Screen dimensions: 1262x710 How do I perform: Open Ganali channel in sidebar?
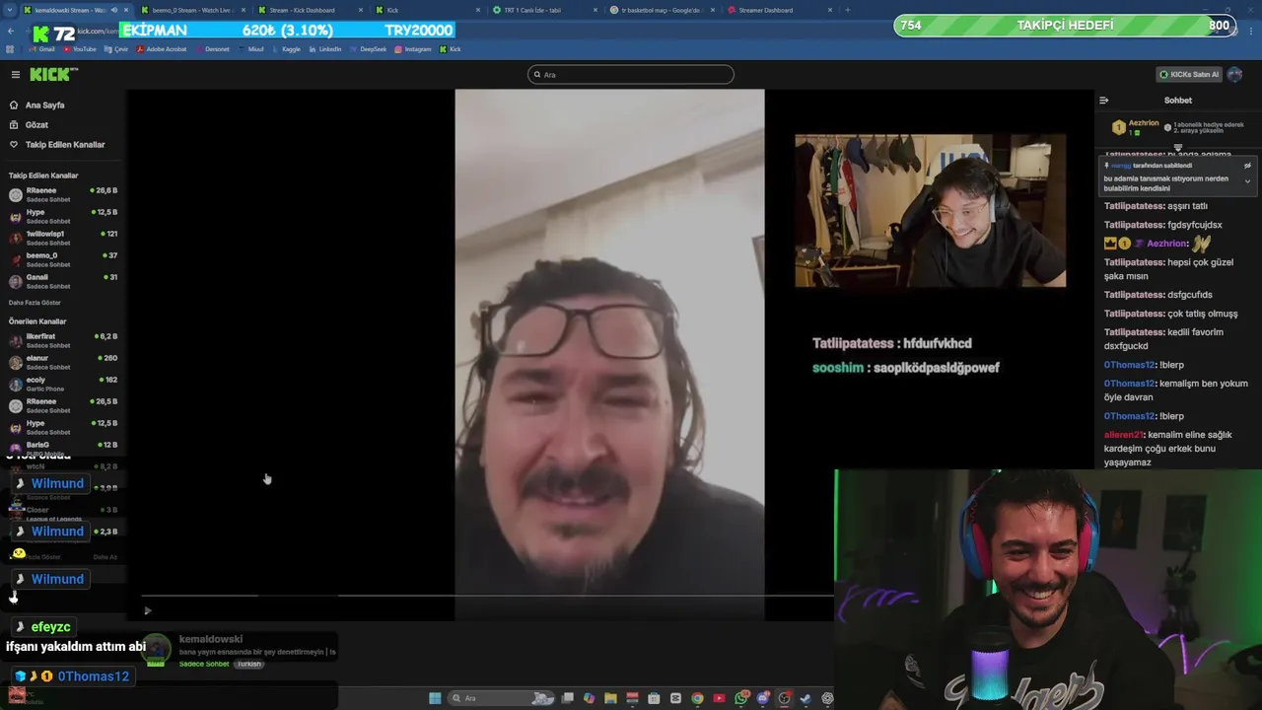pos(63,281)
